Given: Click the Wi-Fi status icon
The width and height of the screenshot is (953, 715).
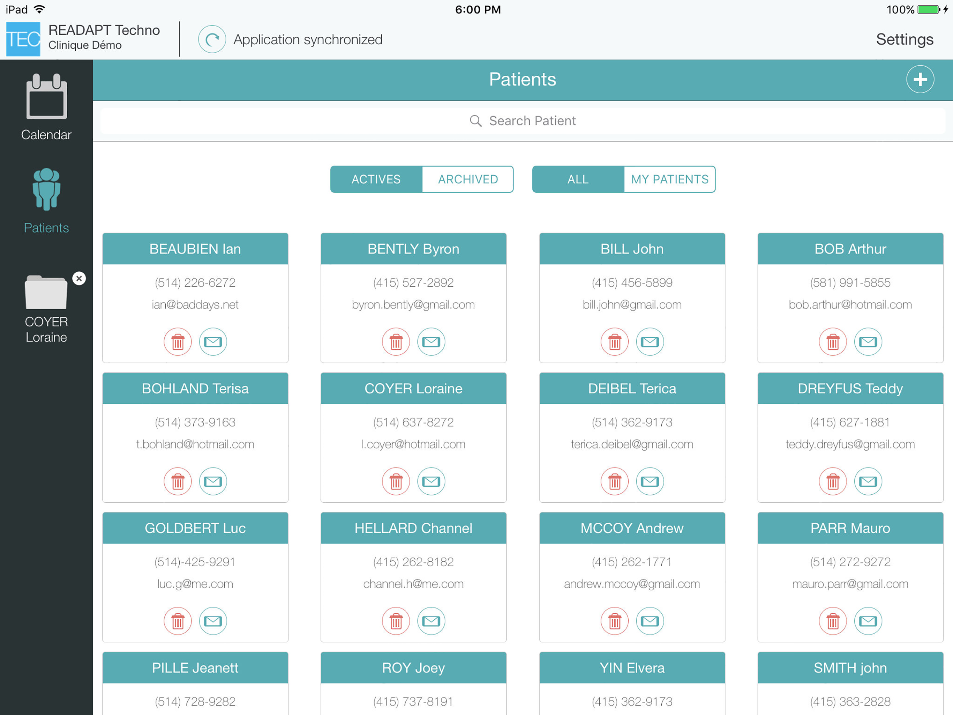Looking at the screenshot, I should [40, 9].
